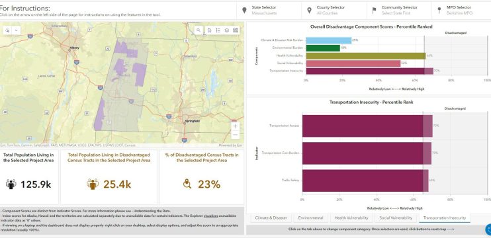
Task: Click the Springfield label on the map
Action: [193, 120]
